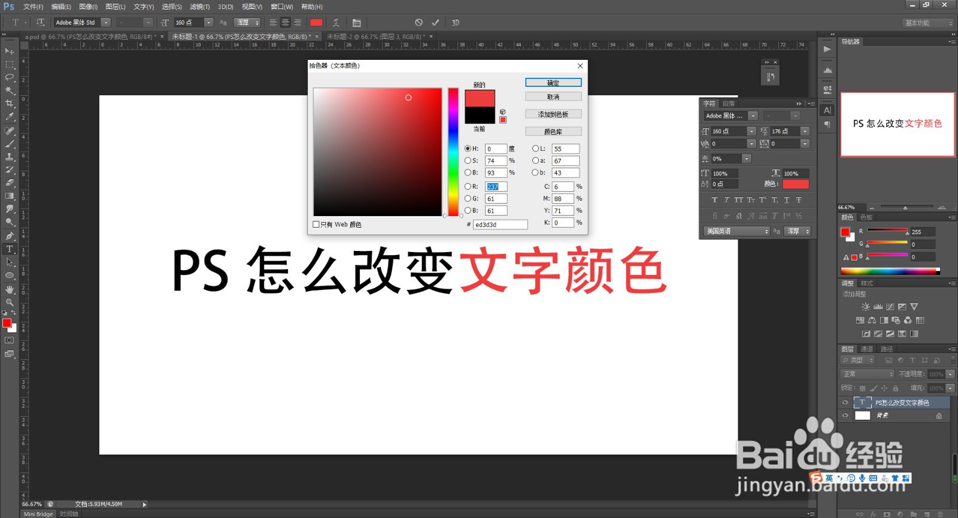Open anti-aliasing 浑厚 dropdown in options bar
The height and width of the screenshot is (518, 958).
(248, 23)
